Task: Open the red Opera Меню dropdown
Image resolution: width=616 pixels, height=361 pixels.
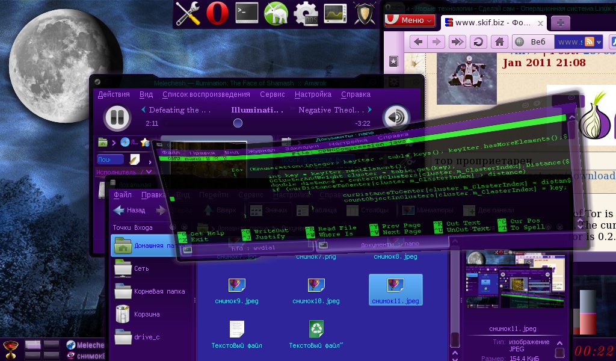Action: [410, 20]
